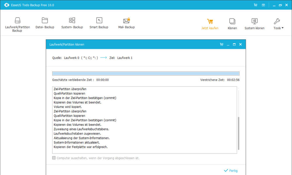Start System-Backup from toolbar

72,23
